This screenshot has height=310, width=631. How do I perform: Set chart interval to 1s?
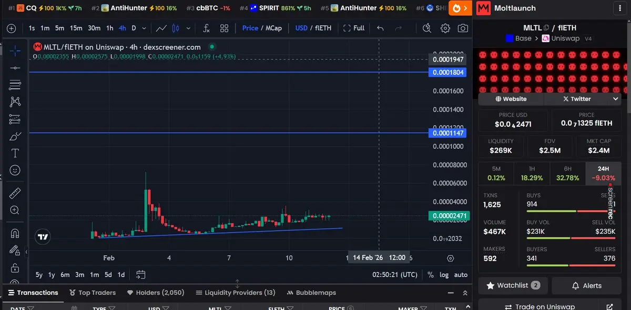tap(32, 28)
